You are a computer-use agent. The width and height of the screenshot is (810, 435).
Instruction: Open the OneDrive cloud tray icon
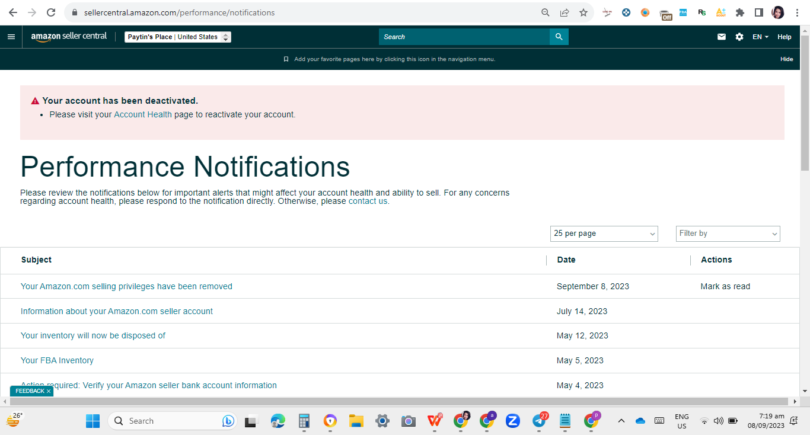640,421
